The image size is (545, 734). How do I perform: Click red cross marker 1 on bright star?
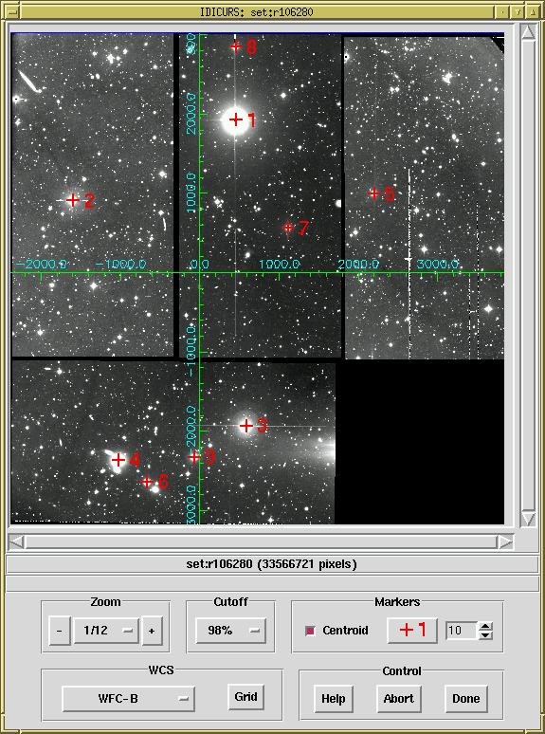coord(236,119)
